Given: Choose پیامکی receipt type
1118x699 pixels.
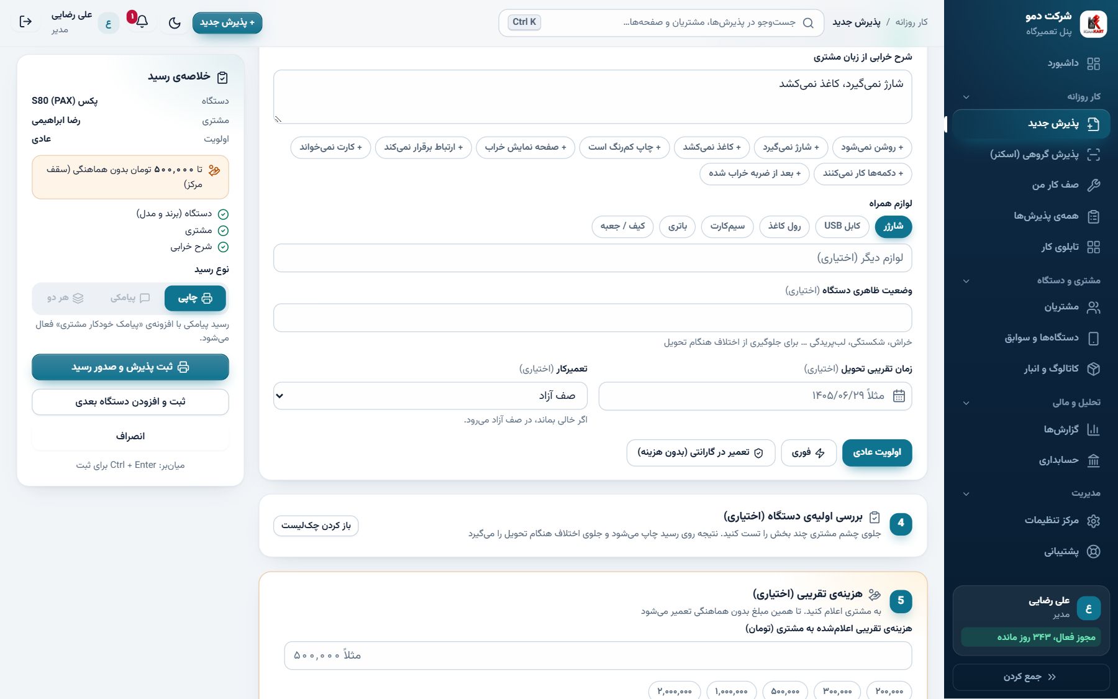Looking at the screenshot, I should click(x=130, y=298).
